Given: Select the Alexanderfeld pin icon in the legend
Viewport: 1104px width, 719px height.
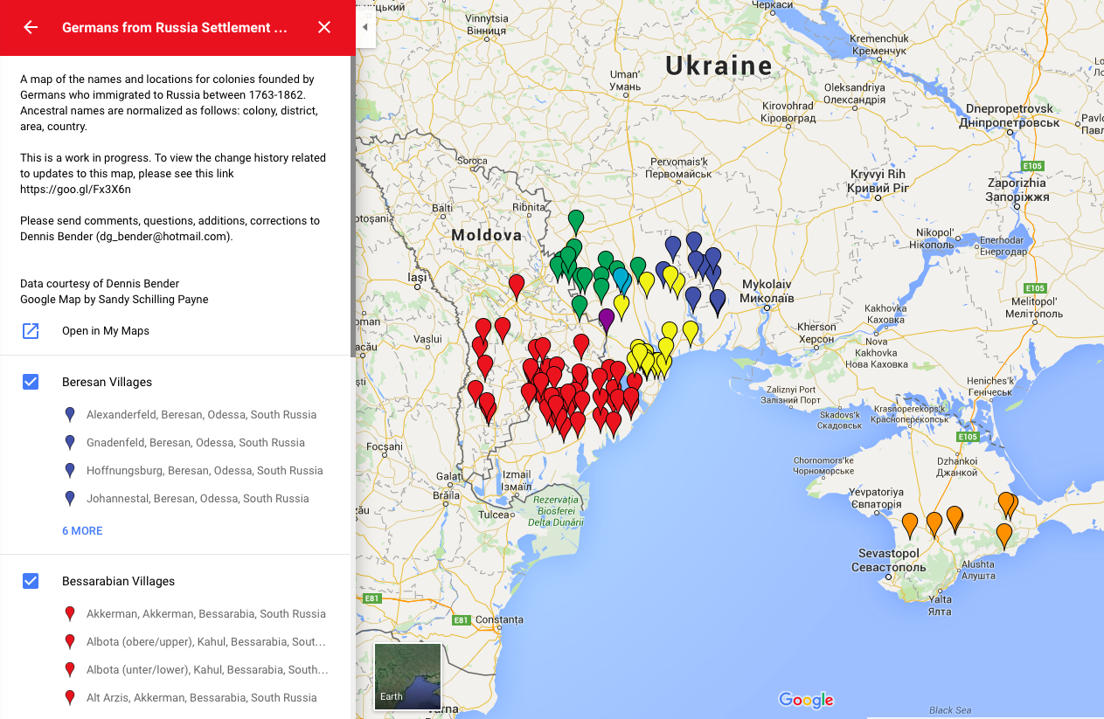Looking at the screenshot, I should coord(70,414).
